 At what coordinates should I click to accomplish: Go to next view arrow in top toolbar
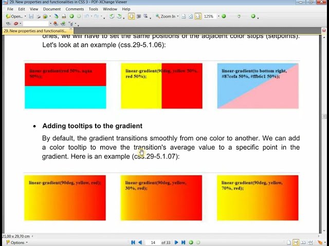79,16
